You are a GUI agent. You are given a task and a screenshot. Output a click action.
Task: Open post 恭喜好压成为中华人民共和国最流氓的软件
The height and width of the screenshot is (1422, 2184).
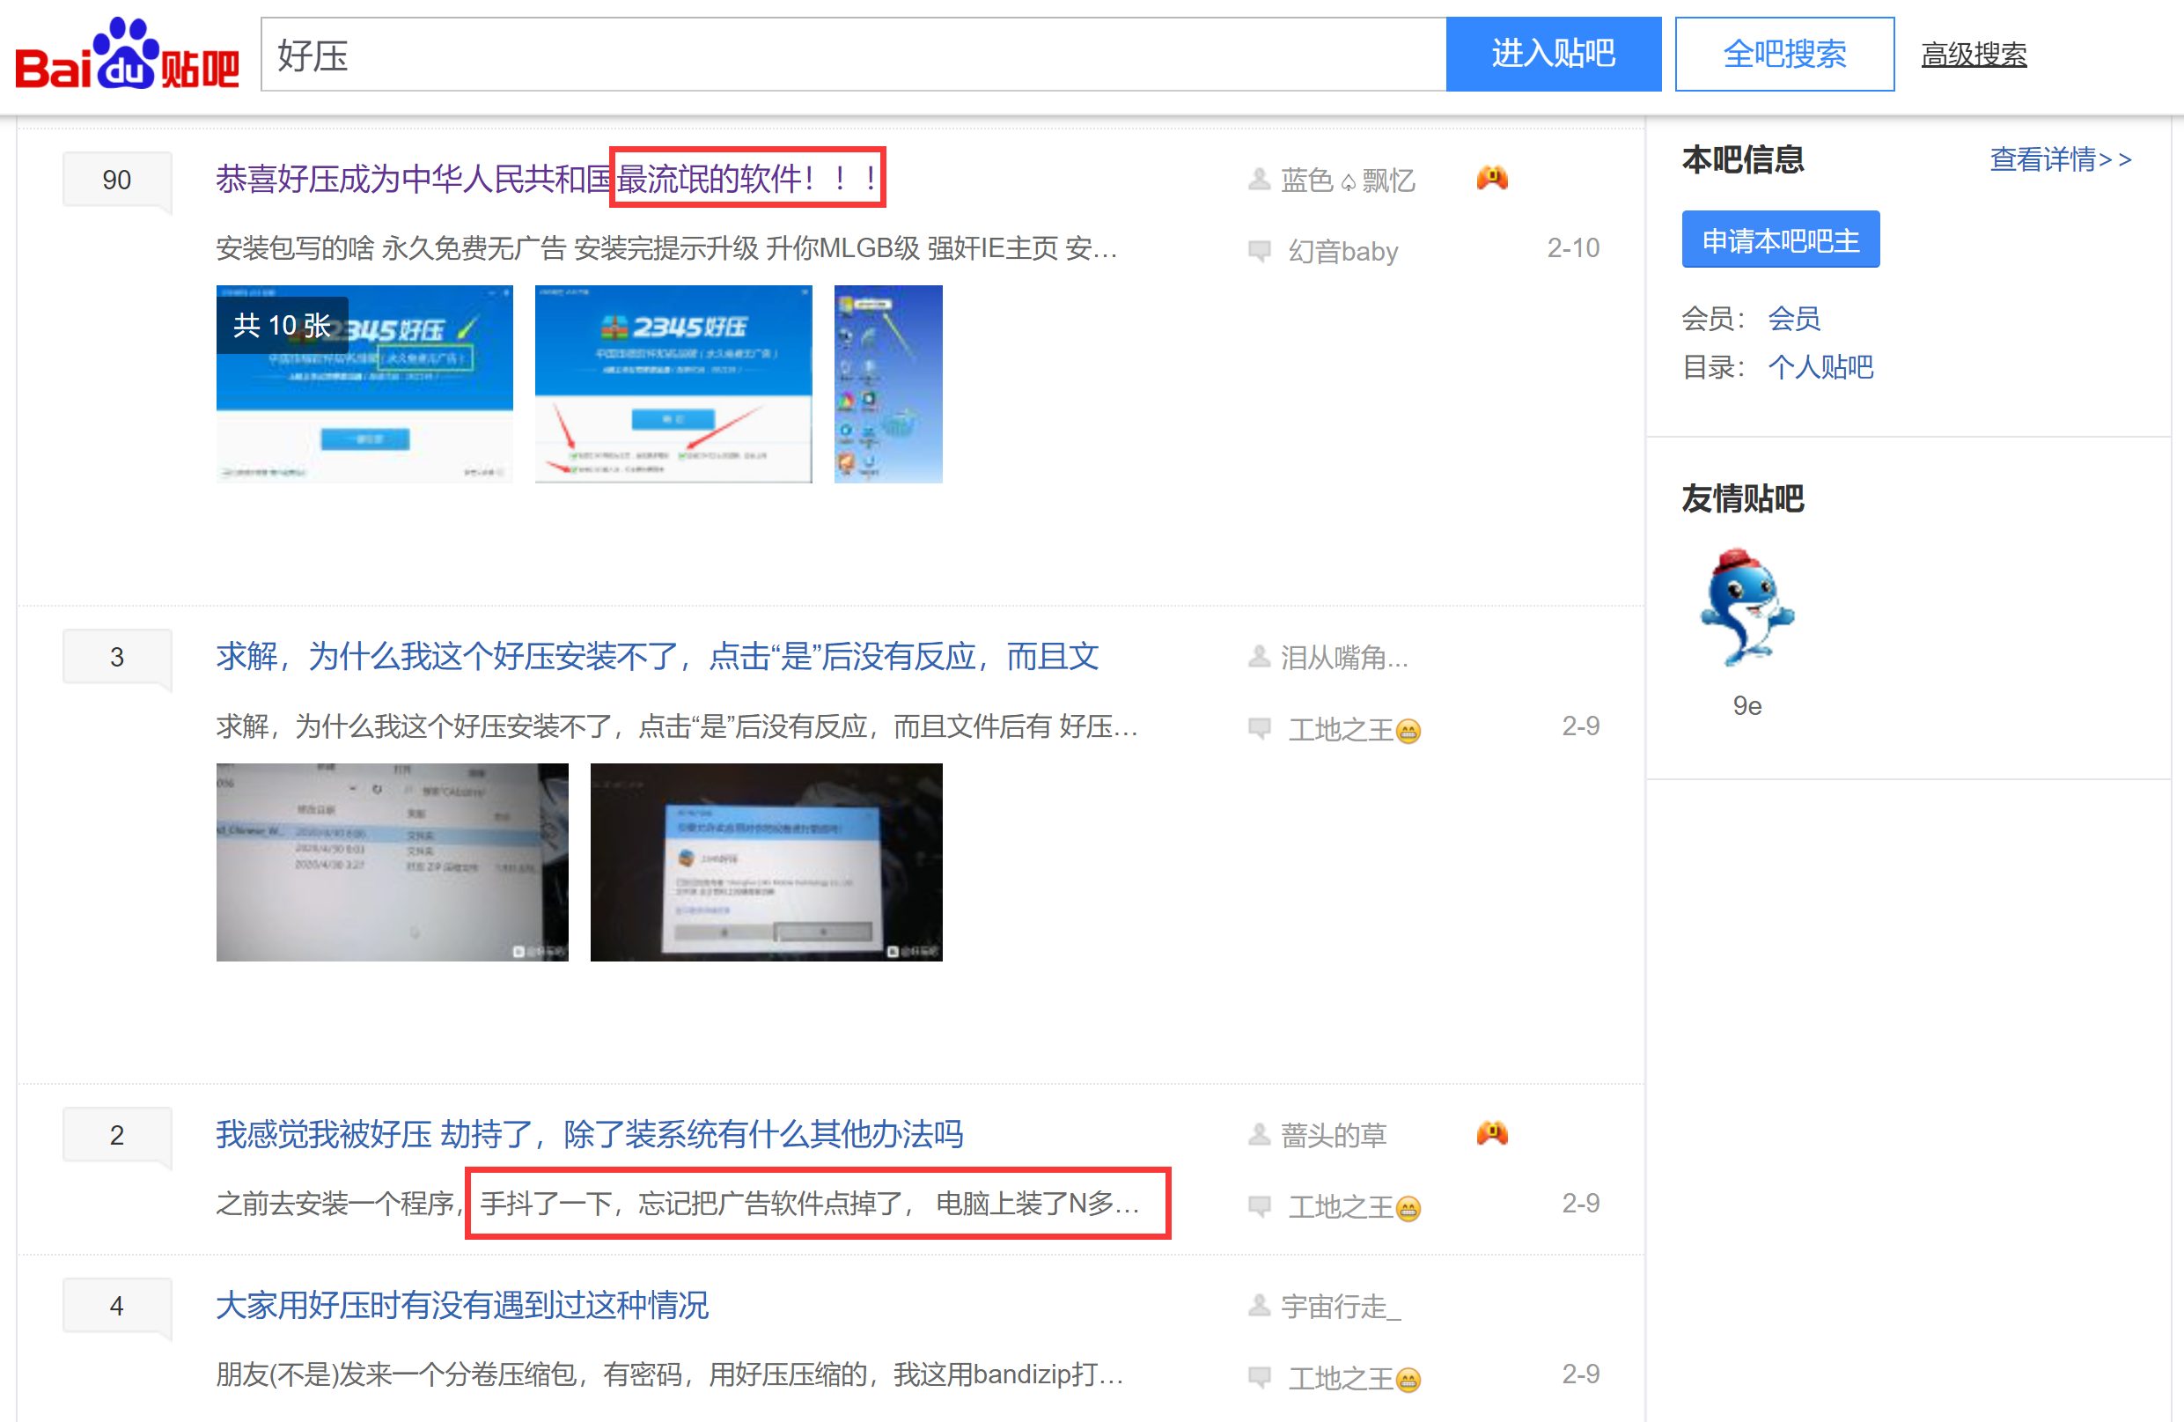pyautogui.click(x=548, y=178)
